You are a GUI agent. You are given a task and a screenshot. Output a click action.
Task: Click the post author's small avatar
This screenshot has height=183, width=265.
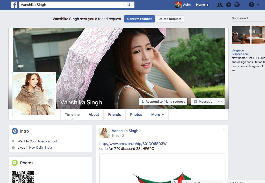(x=104, y=133)
